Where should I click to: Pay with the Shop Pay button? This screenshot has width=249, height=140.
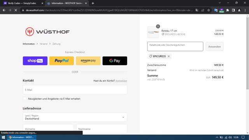point(35,61)
